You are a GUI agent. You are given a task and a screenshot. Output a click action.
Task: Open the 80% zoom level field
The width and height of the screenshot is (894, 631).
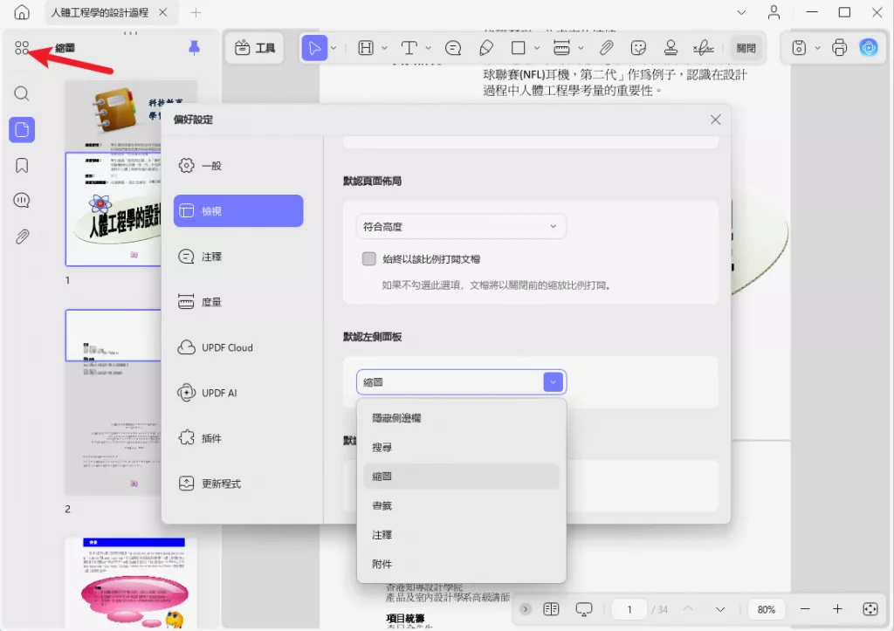[766, 609]
